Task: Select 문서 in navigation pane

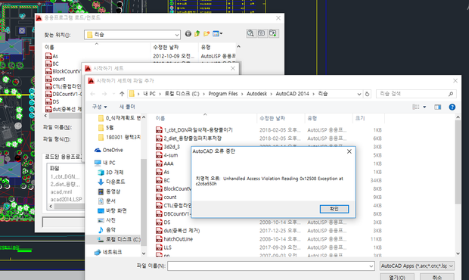Action: [x=107, y=201]
